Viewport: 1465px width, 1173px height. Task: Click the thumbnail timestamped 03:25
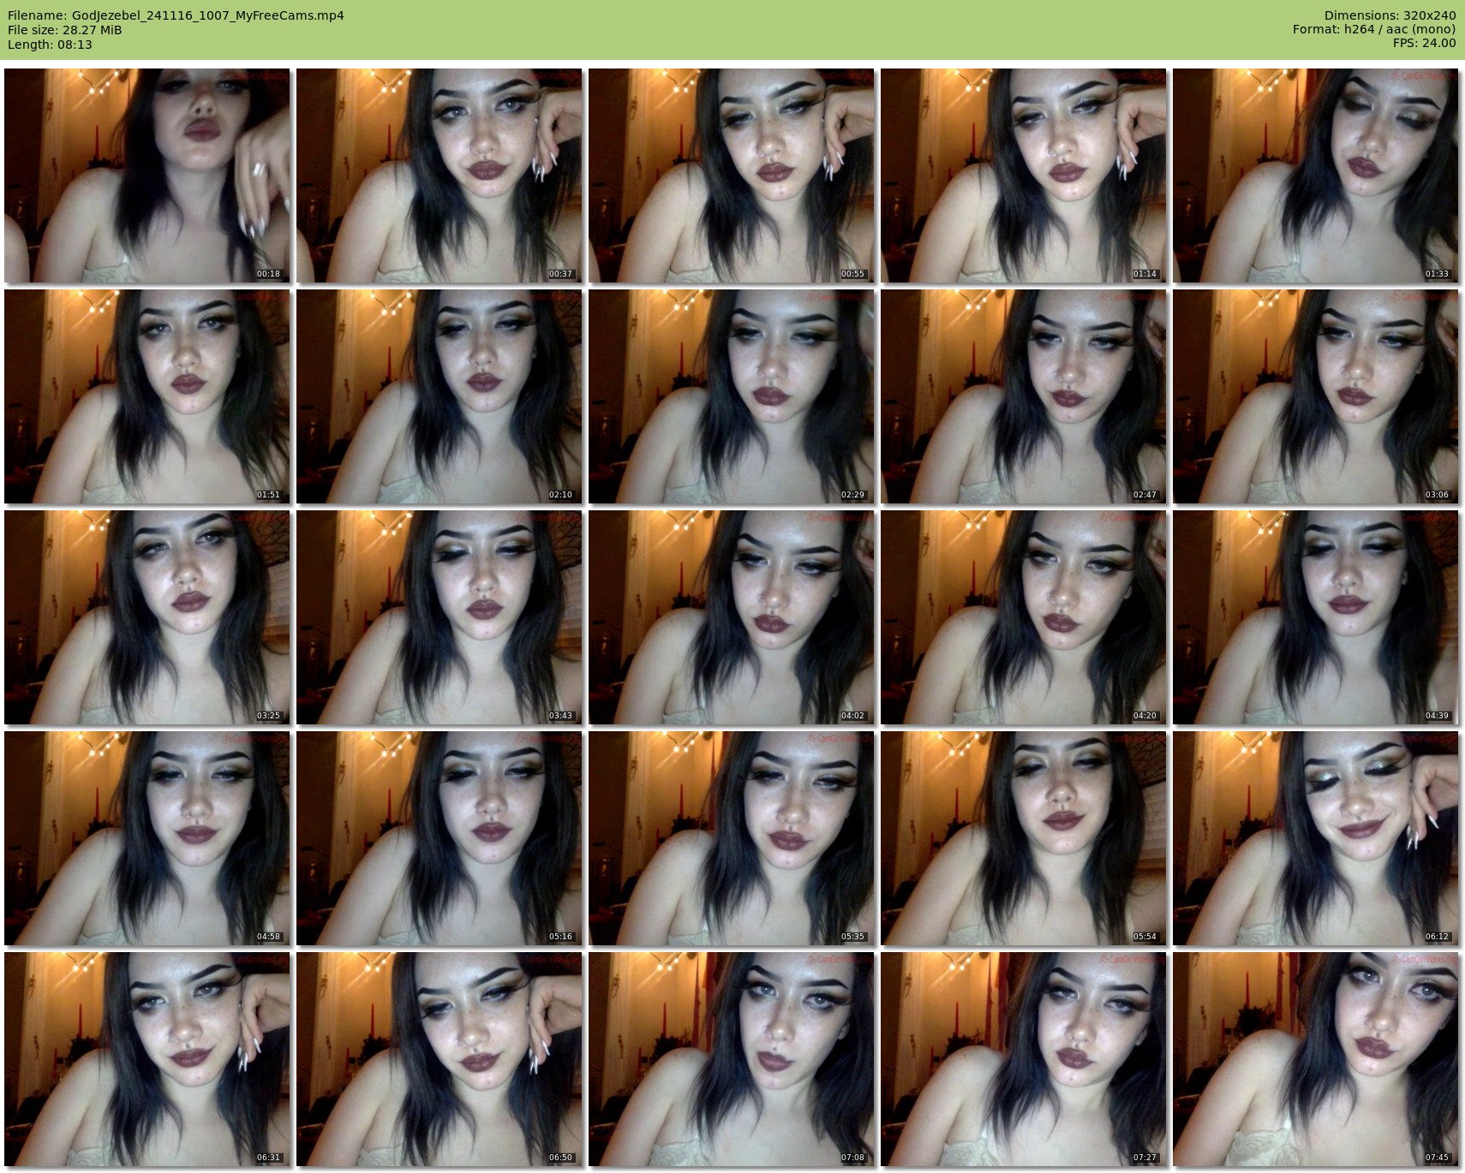[x=146, y=617]
